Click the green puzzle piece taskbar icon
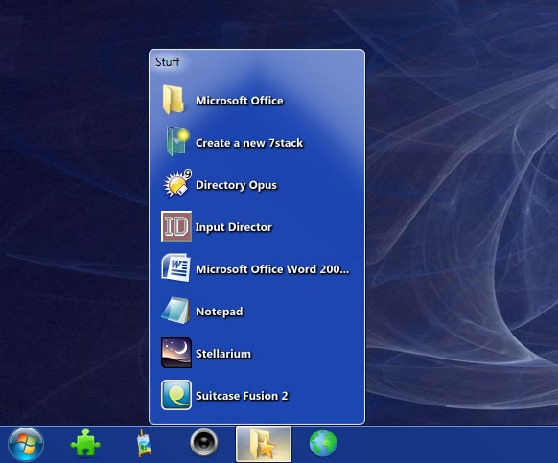558x463 pixels. tap(85, 443)
